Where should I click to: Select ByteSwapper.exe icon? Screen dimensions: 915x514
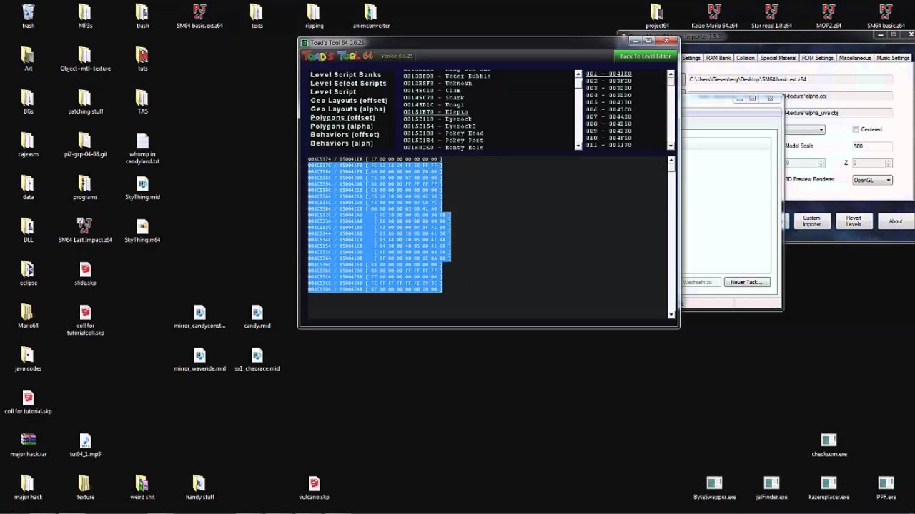tap(714, 483)
